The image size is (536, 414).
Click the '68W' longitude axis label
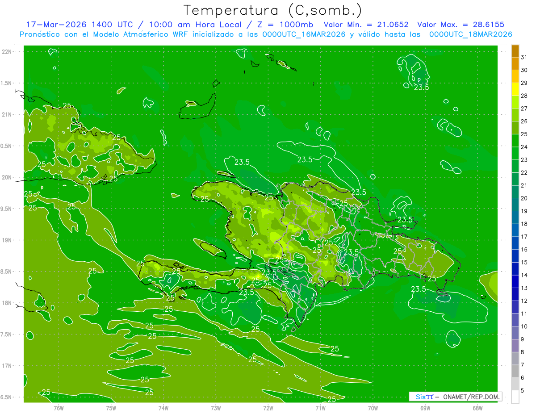(477, 408)
